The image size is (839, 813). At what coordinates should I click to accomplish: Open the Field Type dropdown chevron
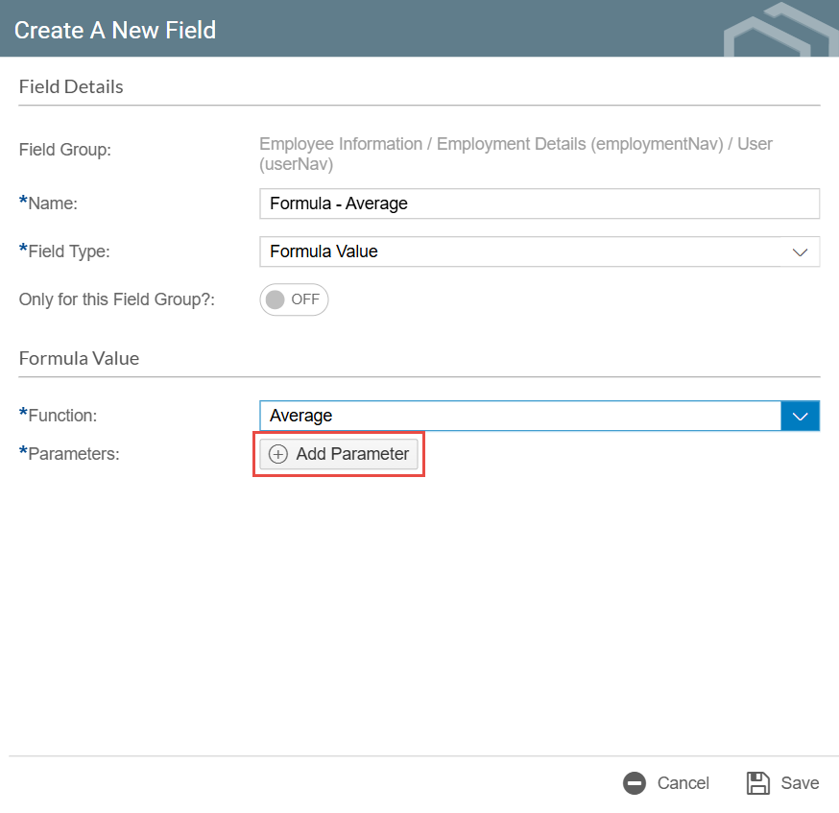click(800, 252)
